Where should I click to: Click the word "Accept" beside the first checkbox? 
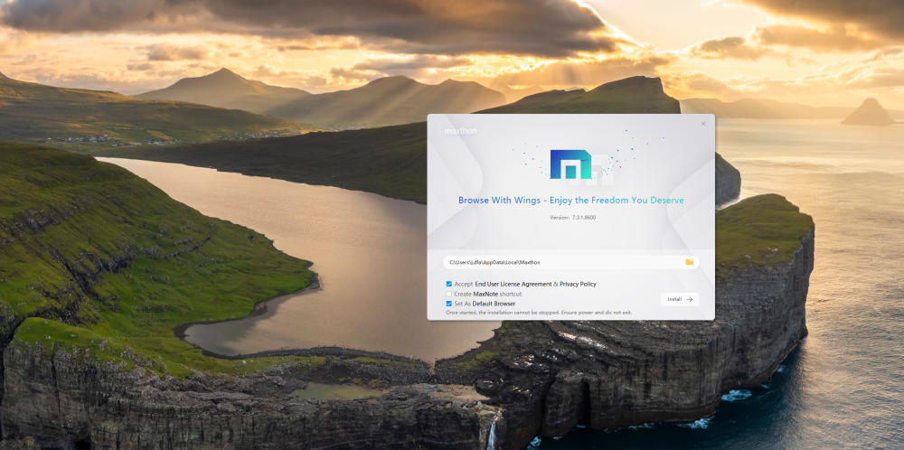(464, 284)
